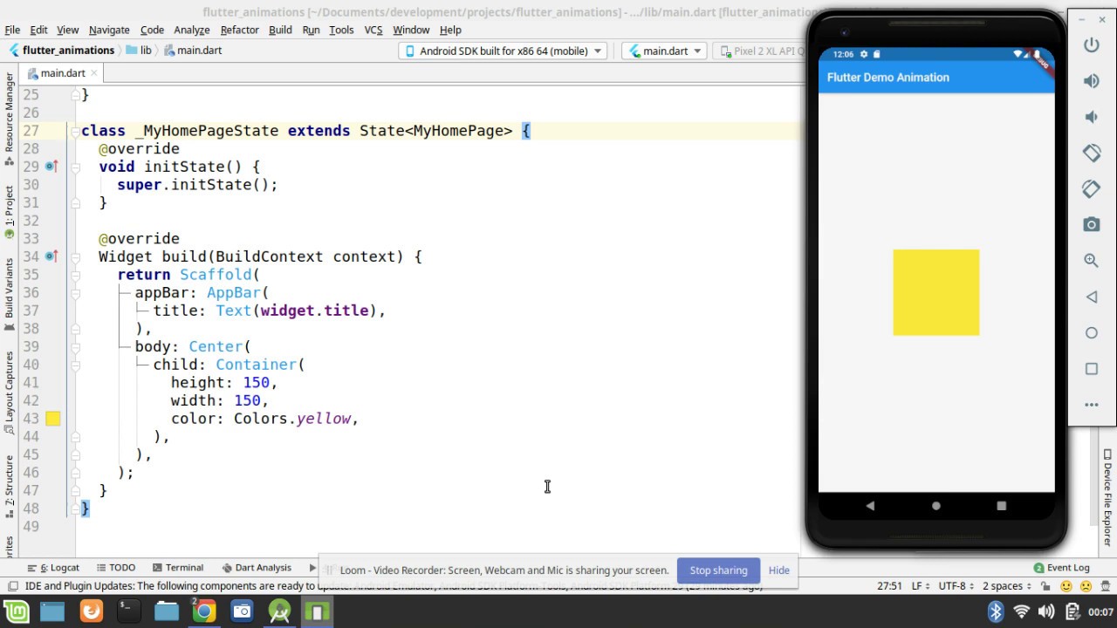Fold the initState method at line 29
Image resolution: width=1117 pixels, height=628 pixels.
click(x=75, y=167)
